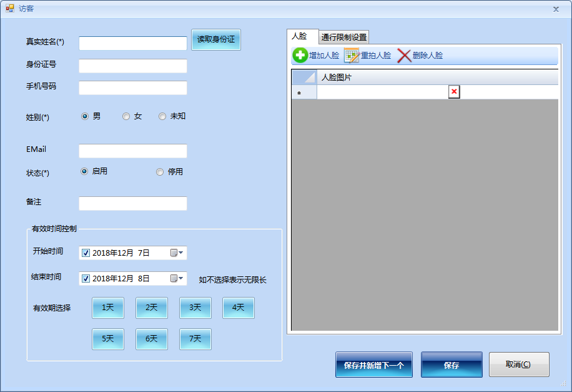The height and width of the screenshot is (392, 572).
Task: Toggle the end time (结束时间) checkbox
Action: (x=86, y=279)
